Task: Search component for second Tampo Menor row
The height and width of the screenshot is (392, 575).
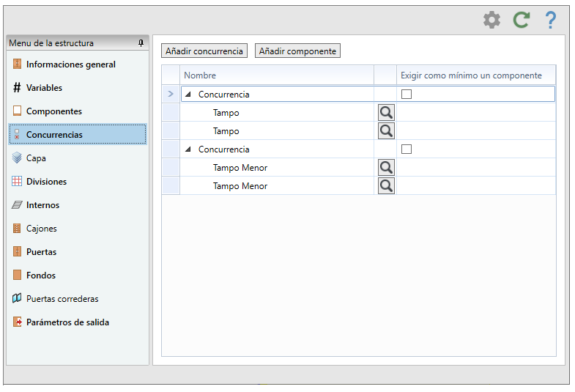Action: pyautogui.click(x=386, y=186)
